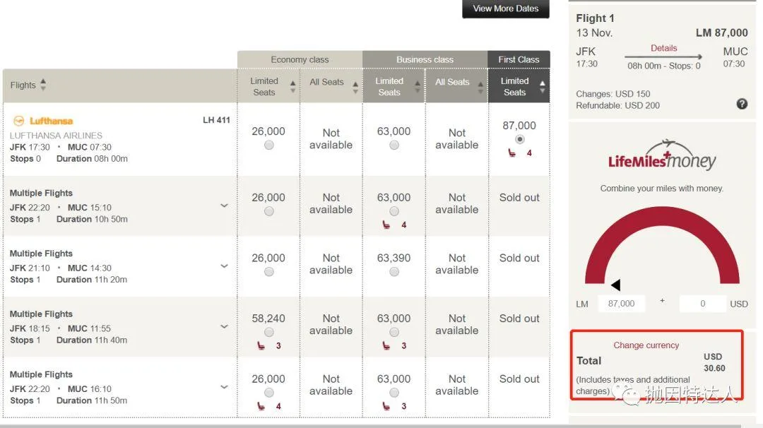
Task: Expand the 18:15 to 11:55 multiple flights row
Action: (224, 326)
